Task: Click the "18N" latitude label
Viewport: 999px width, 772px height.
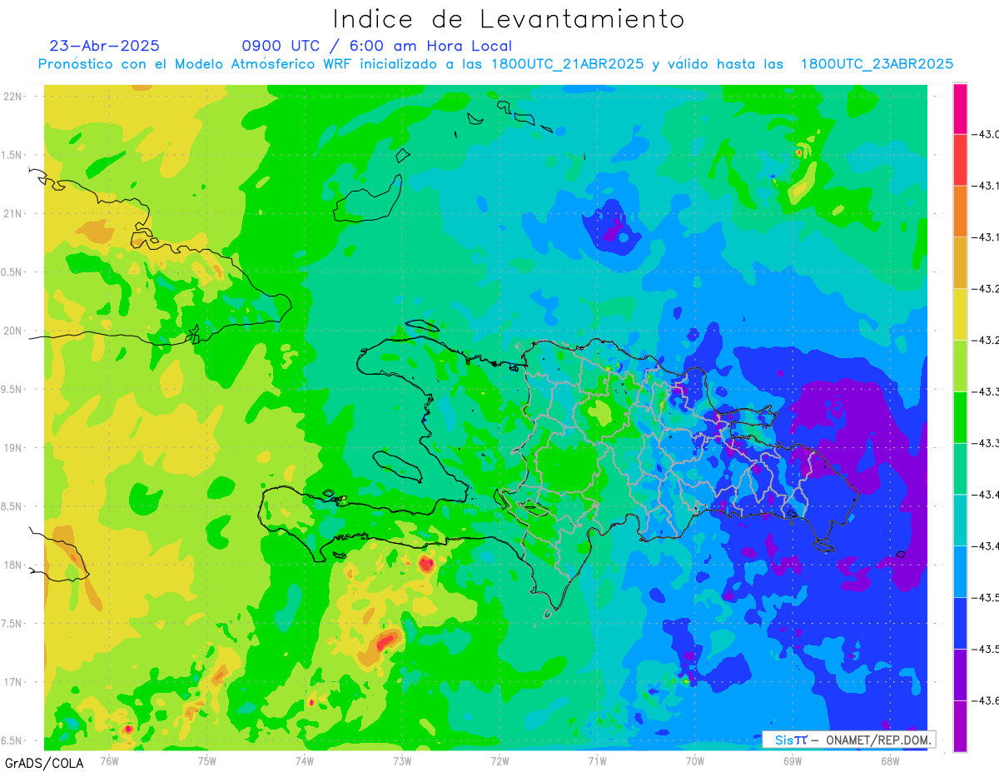Action: coord(14,565)
